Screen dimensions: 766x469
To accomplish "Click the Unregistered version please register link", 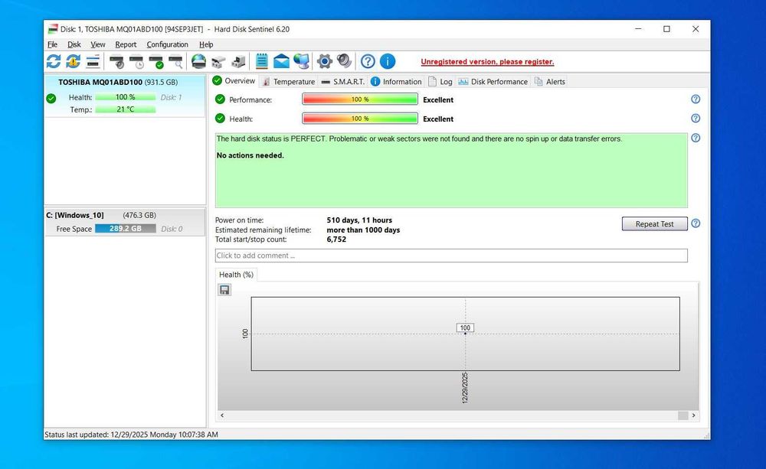I will click(487, 62).
